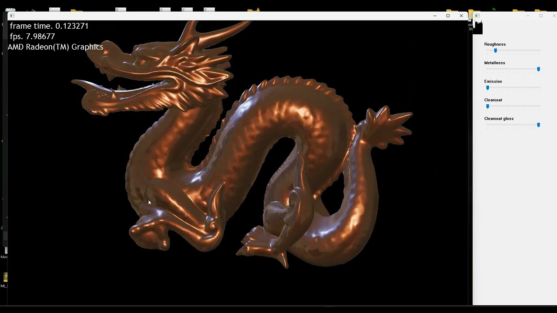
Task: Click the frame time readout text
Action: click(x=49, y=26)
